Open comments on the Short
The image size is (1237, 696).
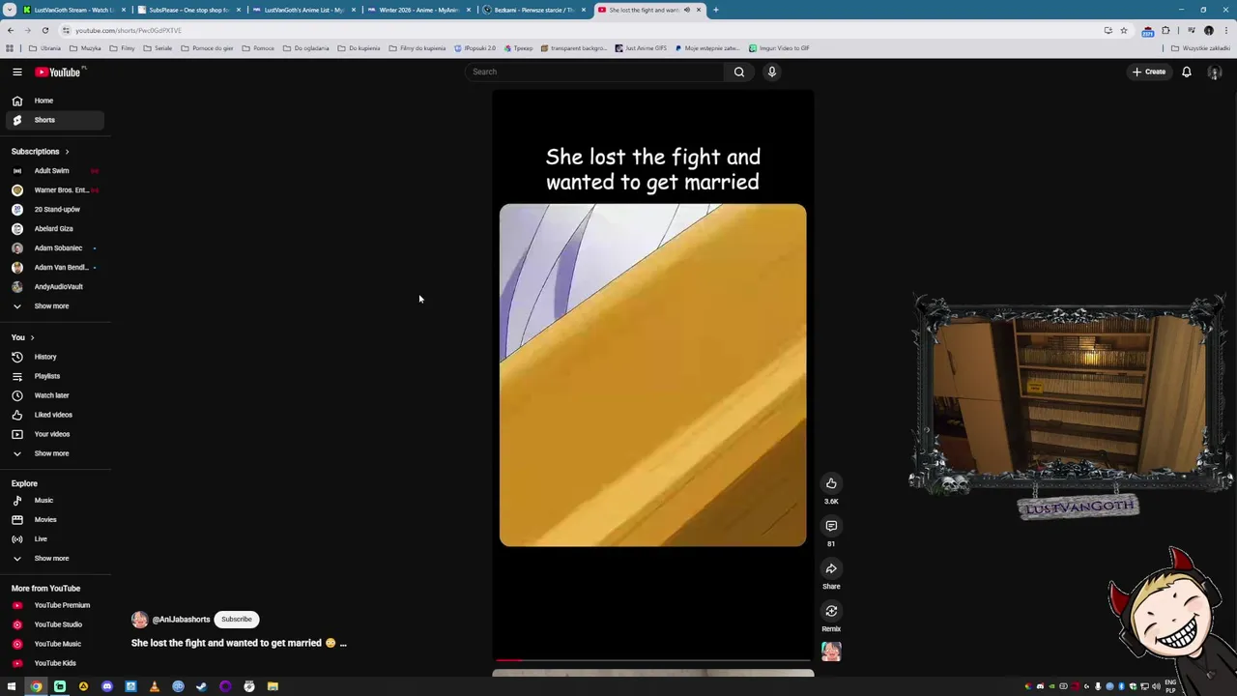(831, 526)
